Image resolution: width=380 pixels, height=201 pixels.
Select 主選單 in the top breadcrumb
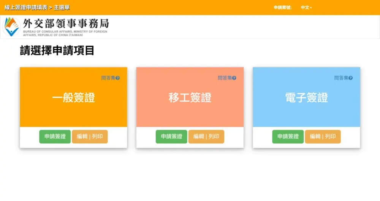tap(62, 8)
